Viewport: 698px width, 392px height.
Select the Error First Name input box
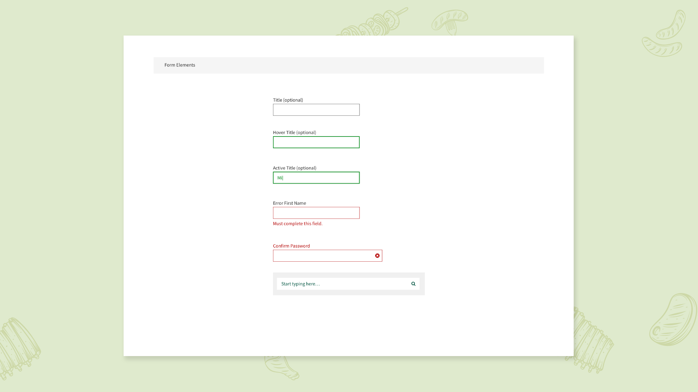click(x=316, y=213)
